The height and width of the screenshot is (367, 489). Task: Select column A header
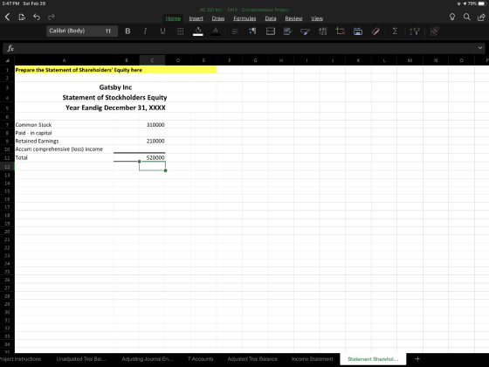(x=64, y=60)
